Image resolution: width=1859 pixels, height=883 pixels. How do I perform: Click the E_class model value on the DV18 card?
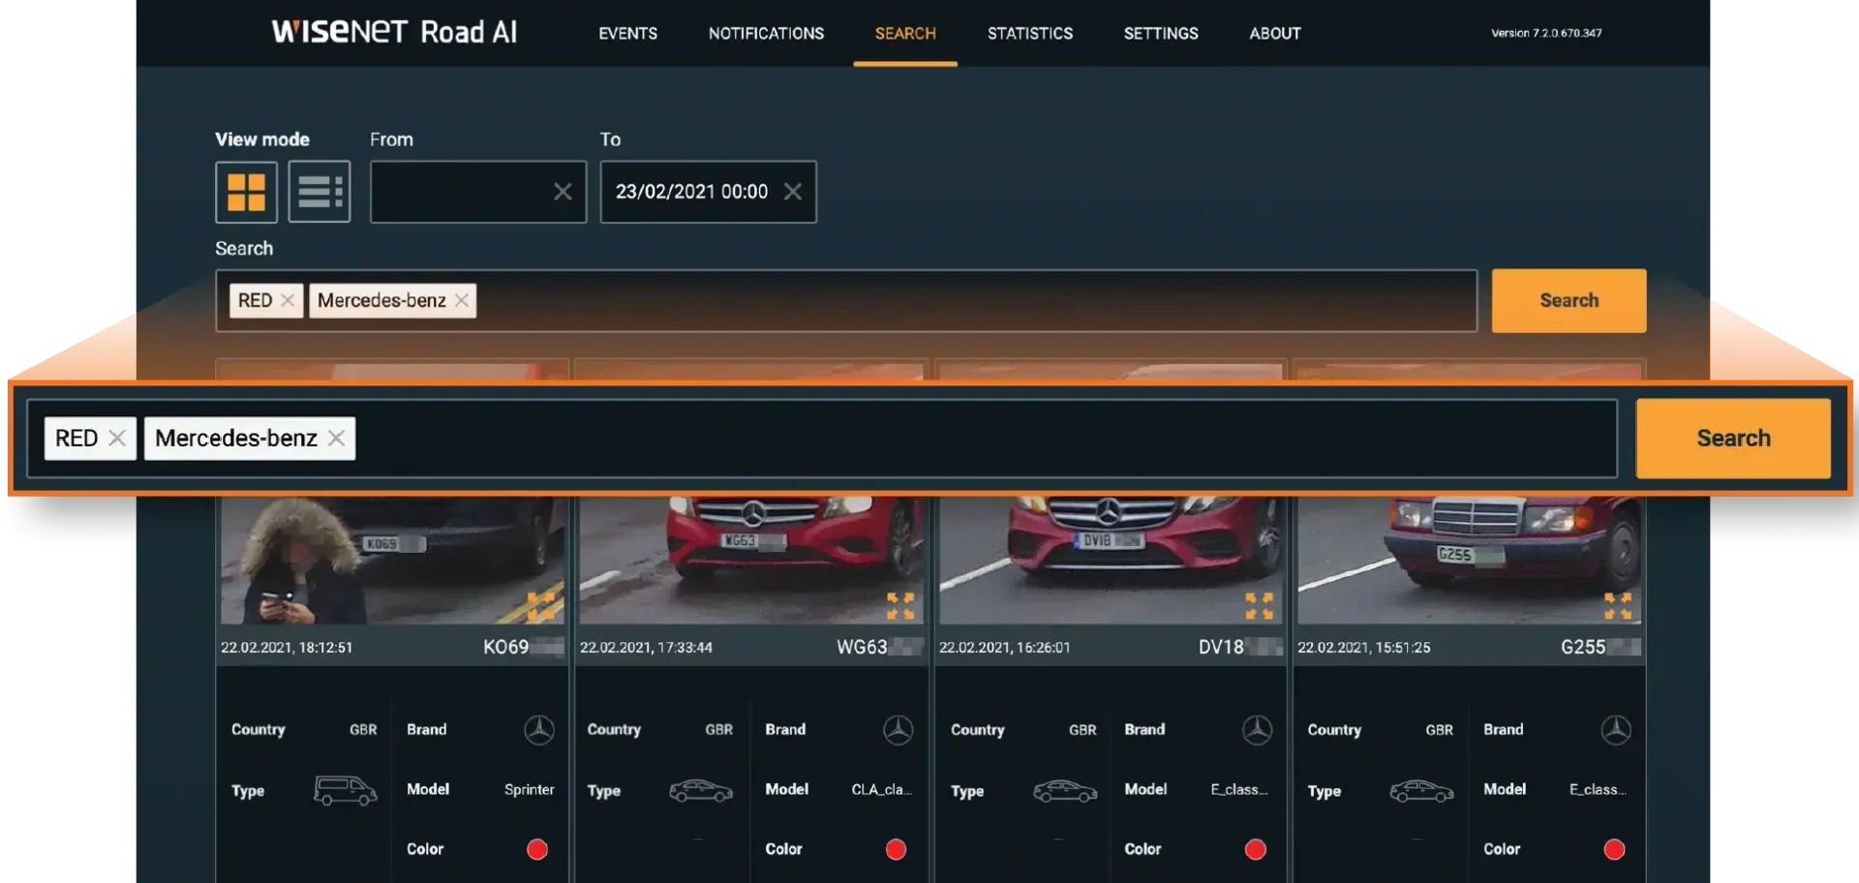click(x=1239, y=789)
